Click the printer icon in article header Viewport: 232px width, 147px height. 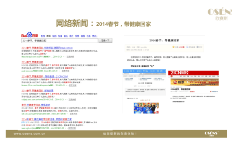[197, 47]
